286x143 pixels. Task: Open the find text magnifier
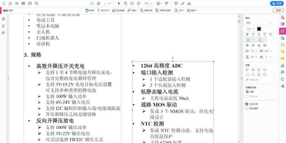click(37, 3)
